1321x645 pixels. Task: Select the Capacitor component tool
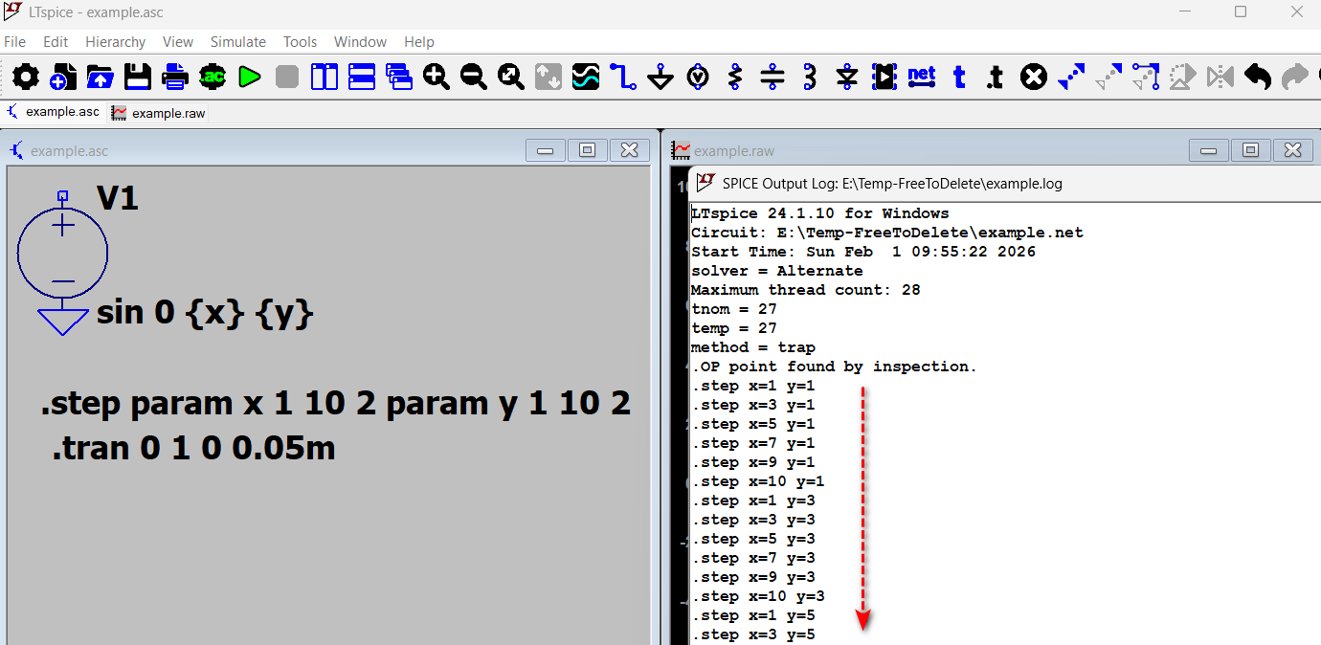click(x=772, y=78)
